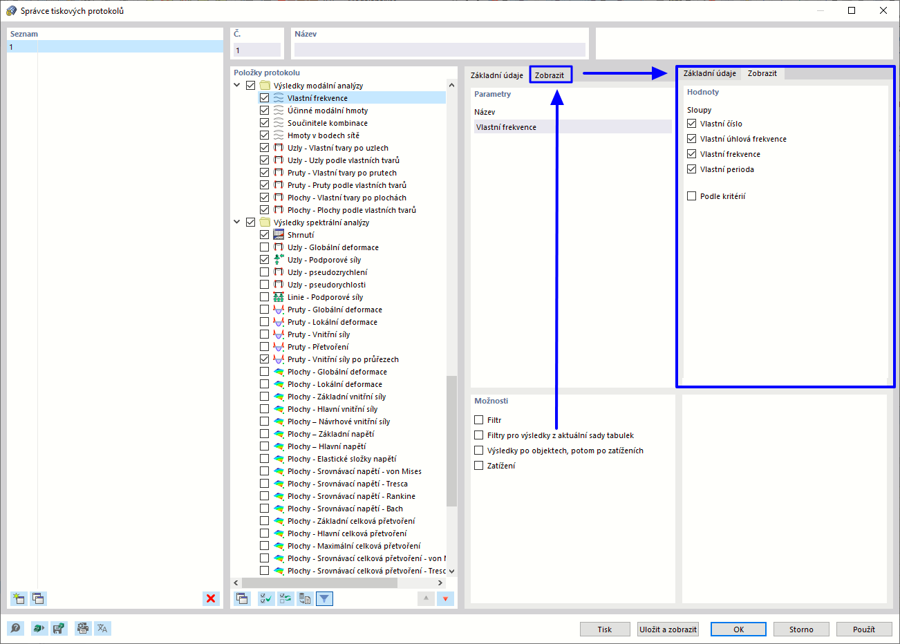Check the Pruty - Přetvoření checkbox

[x=264, y=347]
